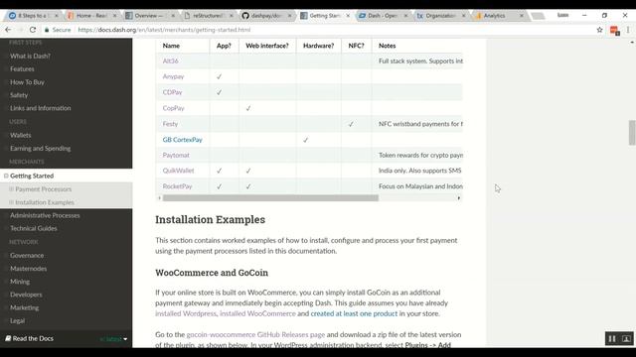This screenshot has height=357, width=636.
Task: Switch to the Home - Read tab
Action: 91,16
